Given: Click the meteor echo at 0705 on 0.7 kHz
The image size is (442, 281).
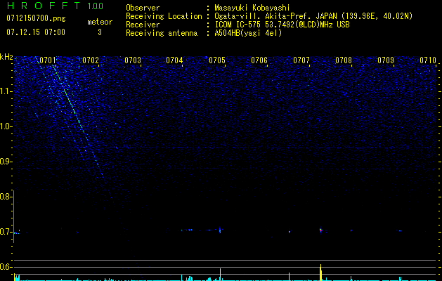Looking at the screenshot, I should 220,230.
